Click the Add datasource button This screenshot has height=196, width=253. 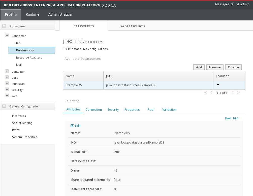click(199, 67)
